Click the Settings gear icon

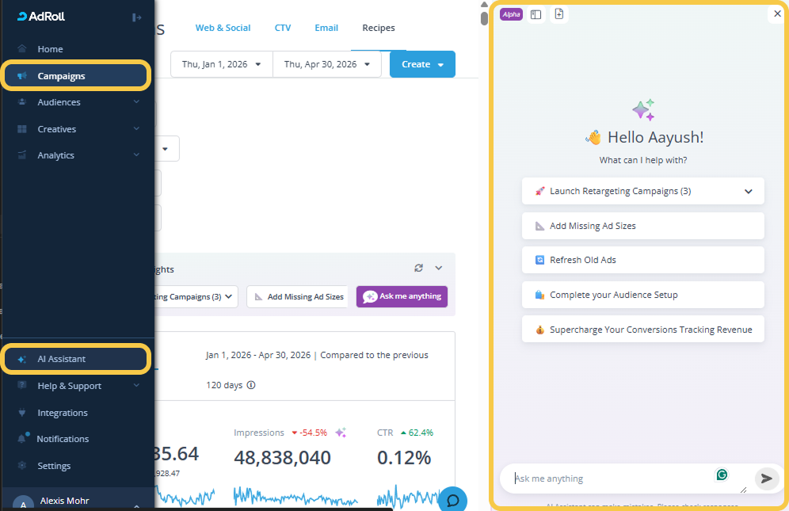(21, 466)
